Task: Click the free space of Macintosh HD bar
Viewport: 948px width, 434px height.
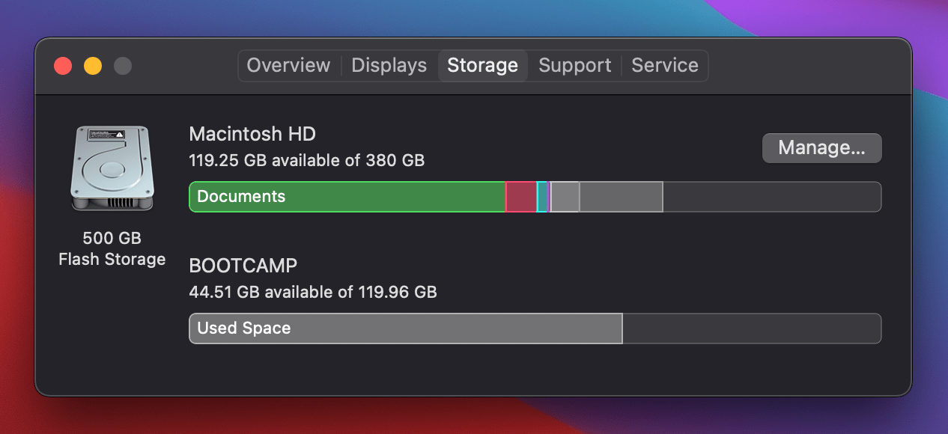Action: (x=771, y=197)
